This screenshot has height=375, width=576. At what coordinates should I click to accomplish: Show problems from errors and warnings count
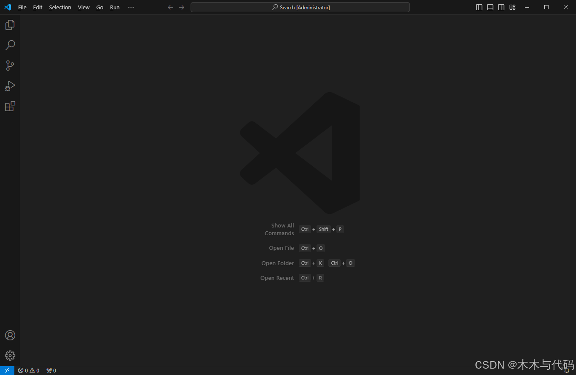[x=29, y=370]
